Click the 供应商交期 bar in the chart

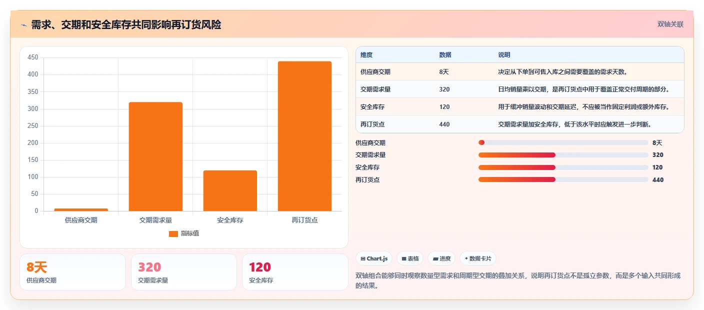(81, 209)
